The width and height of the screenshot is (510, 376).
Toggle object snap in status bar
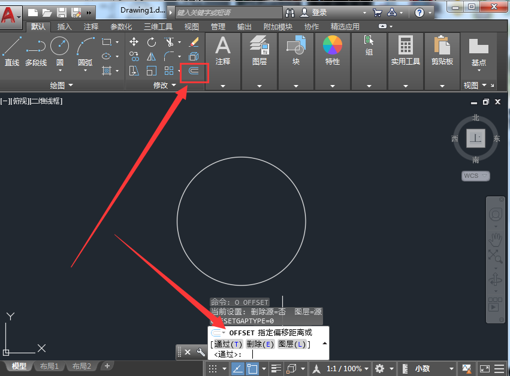(252, 369)
